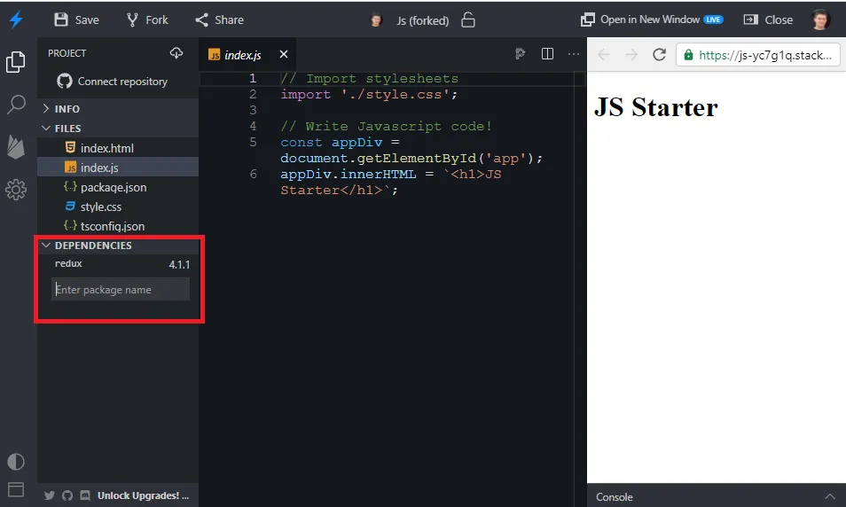This screenshot has width=846, height=507.
Task: Open the editor more actions ellipsis
Action: [x=574, y=54]
